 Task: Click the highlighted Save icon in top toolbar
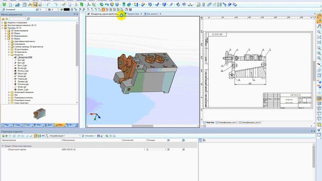pos(35,5)
